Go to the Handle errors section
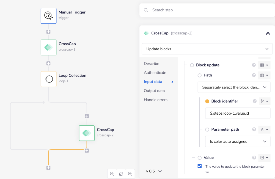 pos(155,100)
